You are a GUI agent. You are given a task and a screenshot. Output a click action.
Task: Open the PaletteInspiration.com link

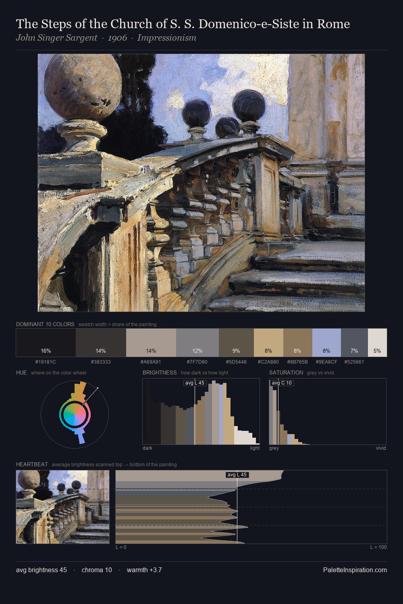(355, 570)
